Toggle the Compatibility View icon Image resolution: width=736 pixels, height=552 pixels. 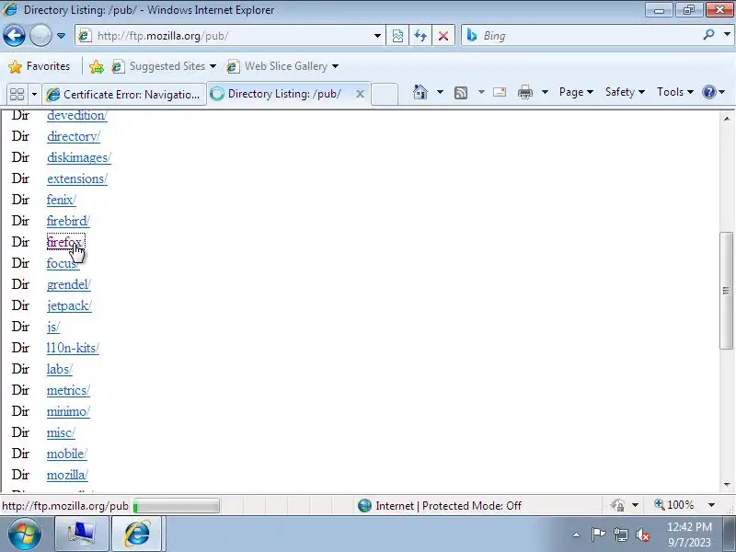[397, 36]
